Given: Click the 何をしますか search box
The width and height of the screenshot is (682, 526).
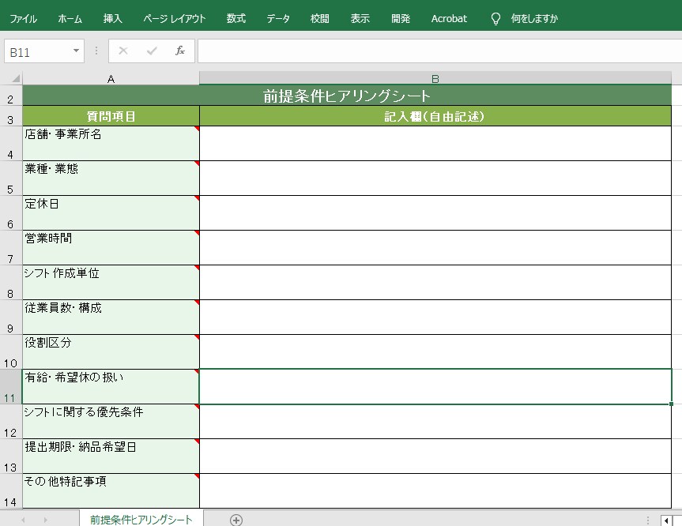Looking at the screenshot, I should tap(534, 19).
